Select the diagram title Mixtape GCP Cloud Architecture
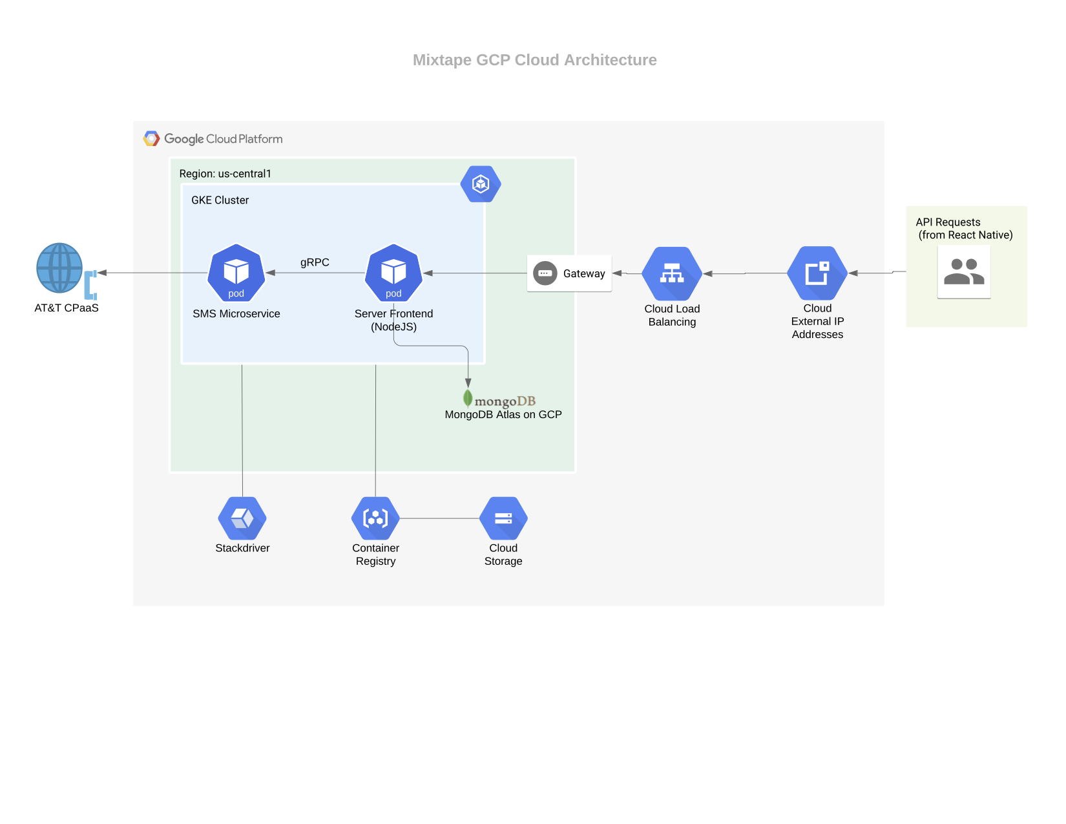 pyautogui.click(x=535, y=60)
